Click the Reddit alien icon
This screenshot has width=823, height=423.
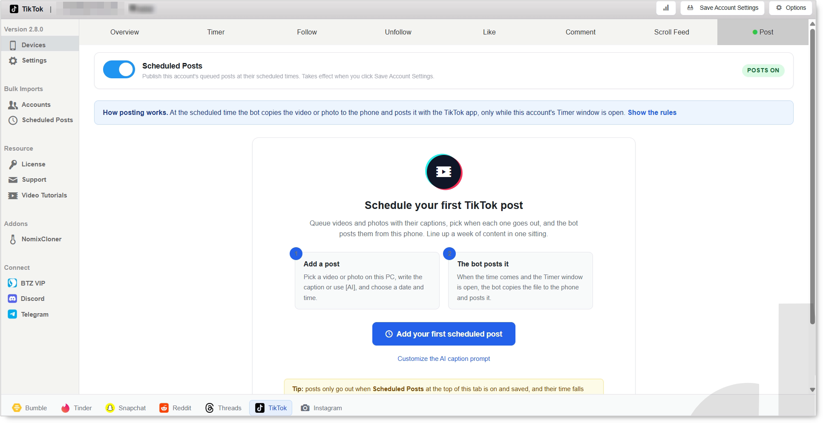click(x=164, y=408)
